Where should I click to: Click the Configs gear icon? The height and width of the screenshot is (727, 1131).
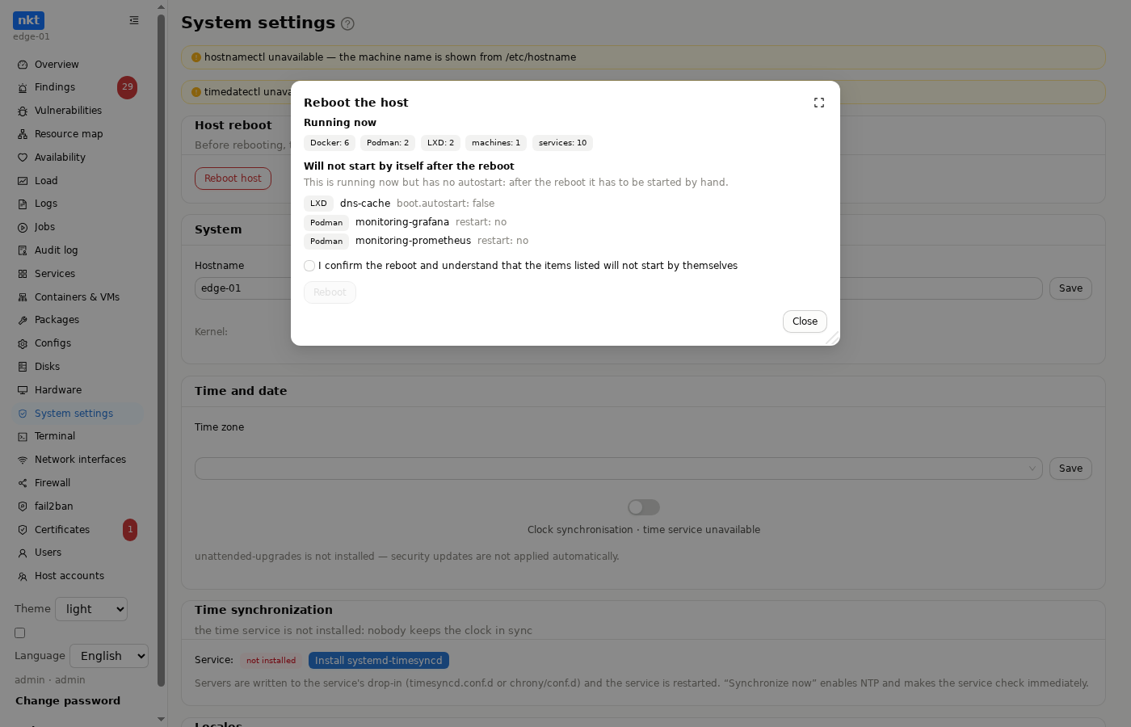click(x=23, y=343)
